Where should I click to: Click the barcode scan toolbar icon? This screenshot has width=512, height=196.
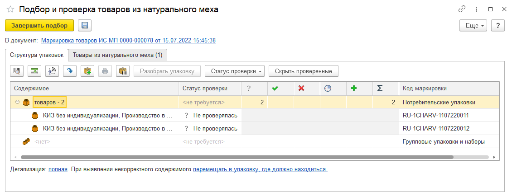point(17,71)
